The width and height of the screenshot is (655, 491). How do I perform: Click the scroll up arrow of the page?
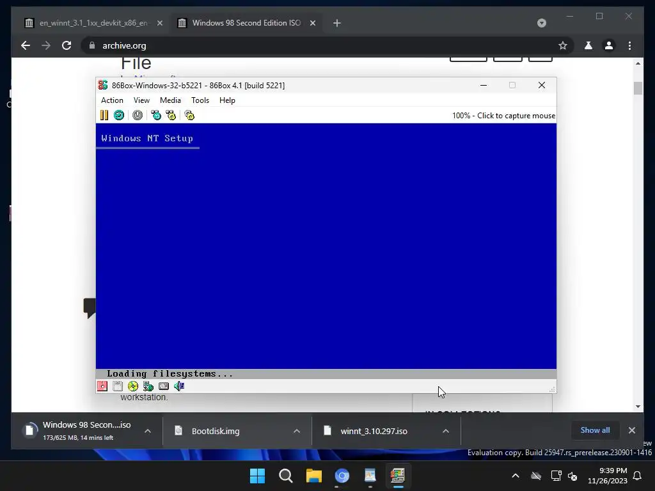pyautogui.click(x=638, y=63)
